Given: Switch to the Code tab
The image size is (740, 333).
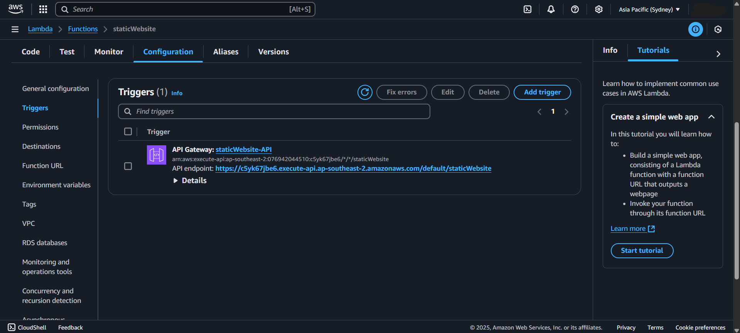Looking at the screenshot, I should click(31, 52).
